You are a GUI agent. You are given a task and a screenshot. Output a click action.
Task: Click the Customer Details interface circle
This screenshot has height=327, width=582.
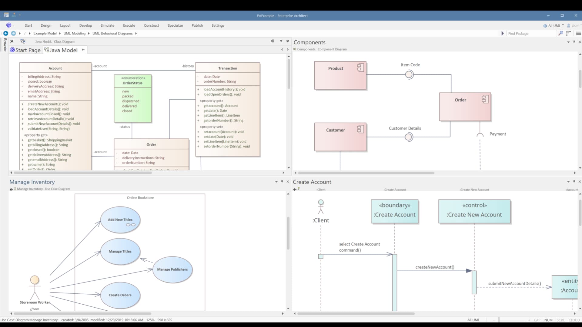tap(409, 137)
